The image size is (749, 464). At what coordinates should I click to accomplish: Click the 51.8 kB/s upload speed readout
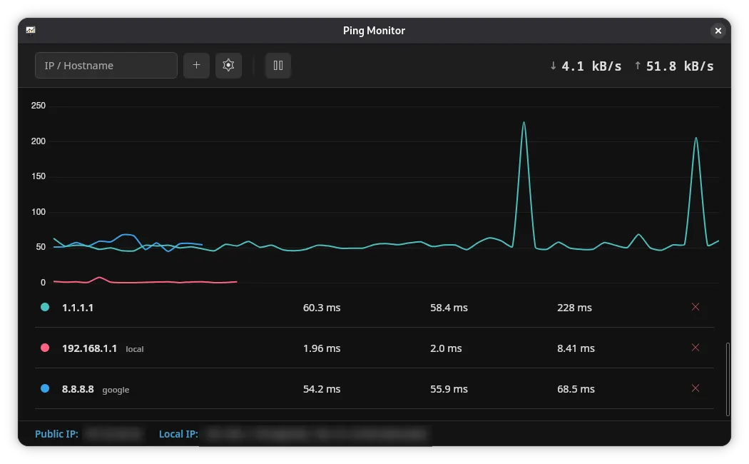(680, 66)
